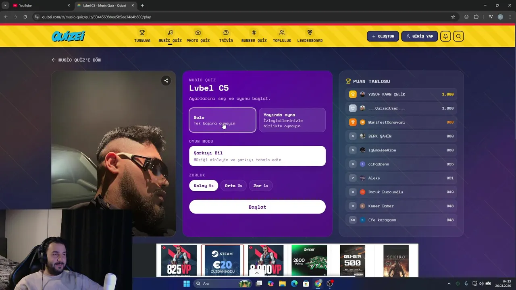The width and height of the screenshot is (516, 290).
Task: Open the OBS Studio taskbar icon
Action: tap(330, 284)
